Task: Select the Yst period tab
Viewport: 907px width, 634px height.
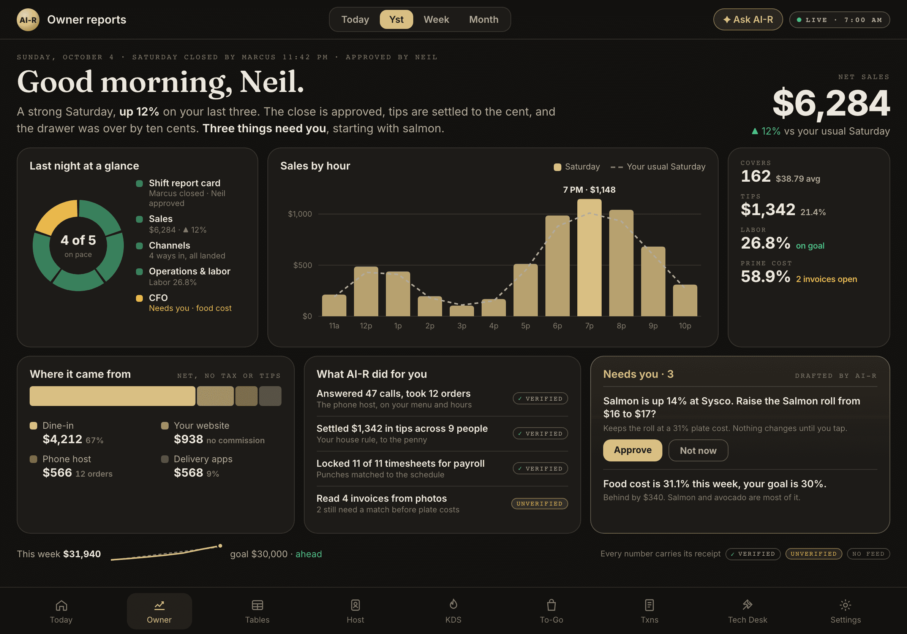Action: pos(396,19)
